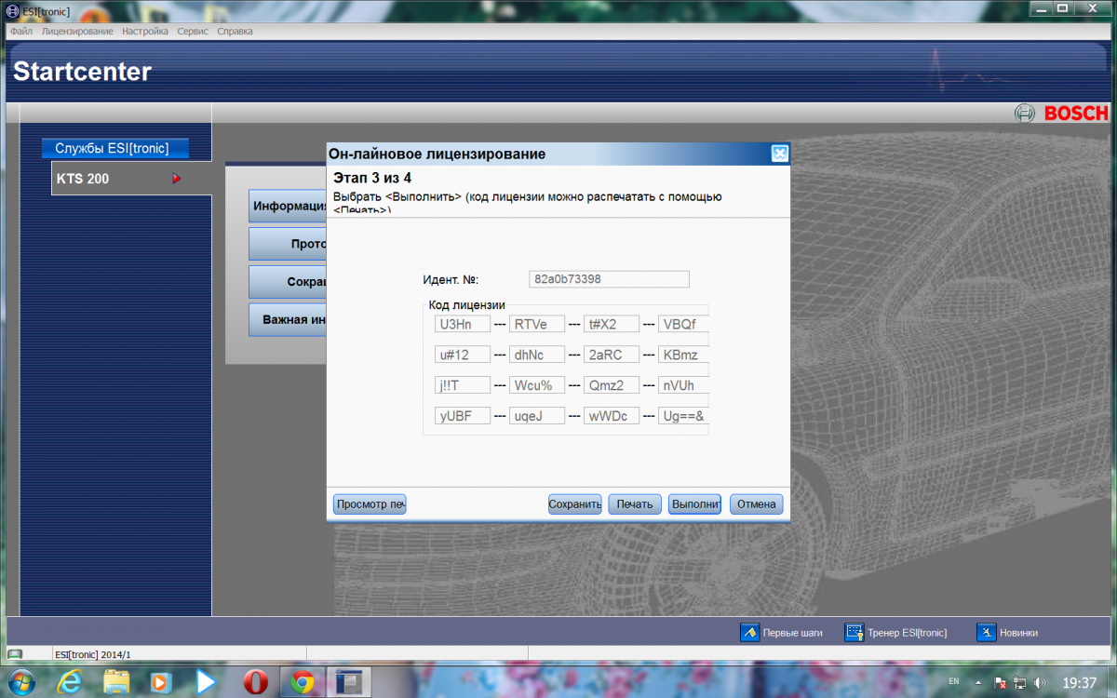Image resolution: width=1117 pixels, height=698 pixels.
Task: Click the license code field RTVe
Action: coord(537,324)
